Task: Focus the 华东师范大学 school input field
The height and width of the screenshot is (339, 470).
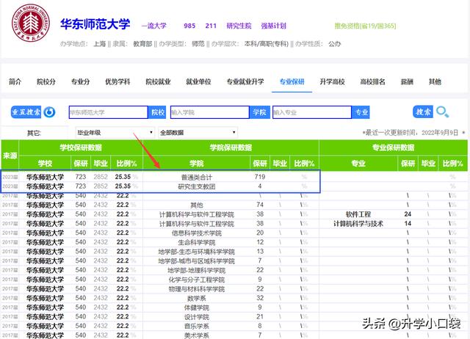Action: click(x=108, y=112)
